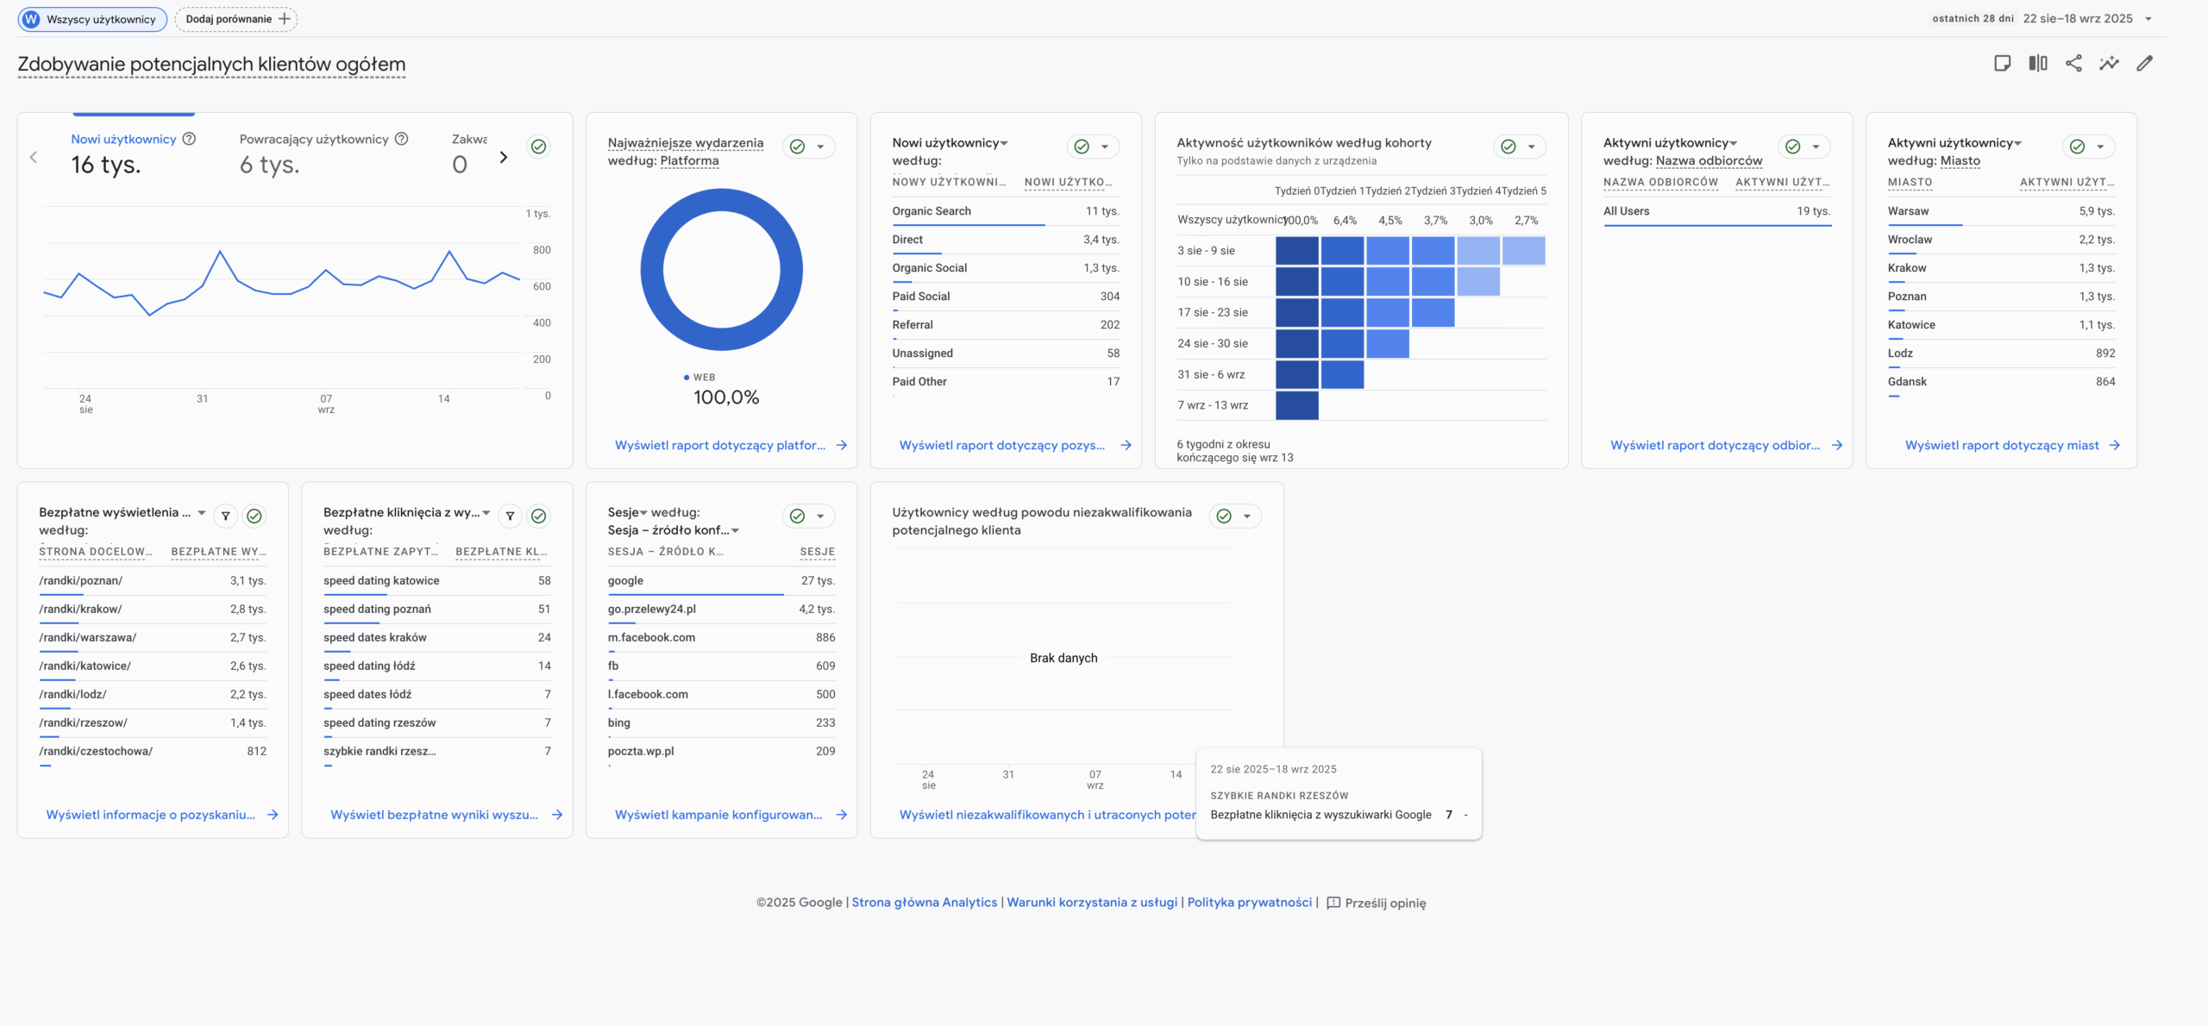Click the Dodaj porównanie button
This screenshot has width=2208, height=1026.
coord(235,18)
